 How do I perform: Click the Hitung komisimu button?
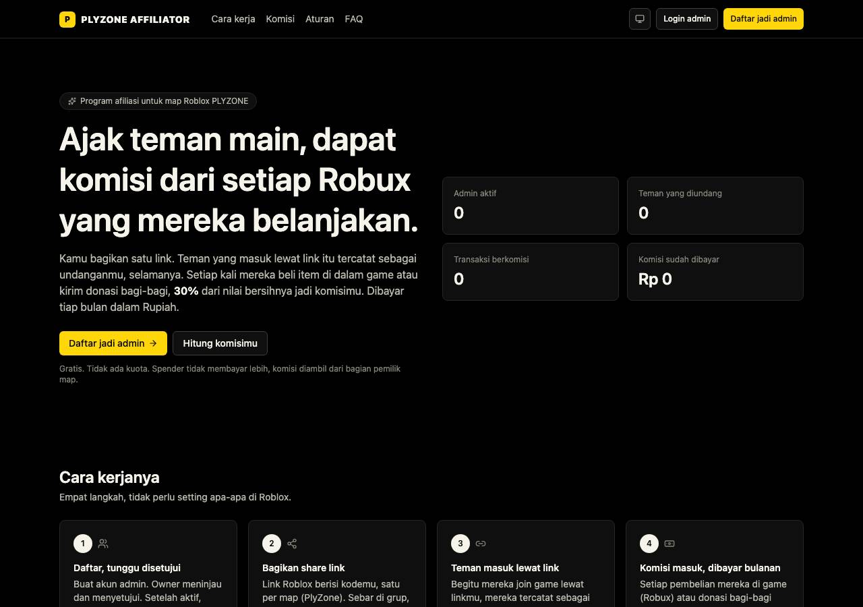(220, 343)
